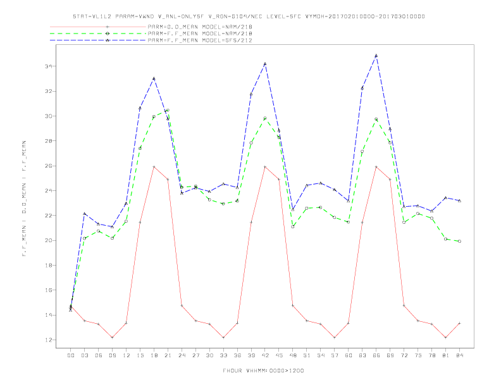Click x-axis forecast hour label 84
Screen dimensions: 501x387
point(459,355)
